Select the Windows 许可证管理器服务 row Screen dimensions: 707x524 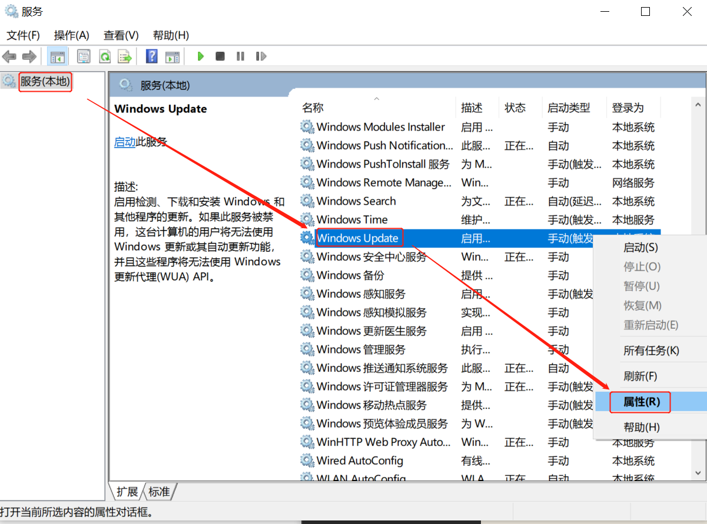point(447,386)
